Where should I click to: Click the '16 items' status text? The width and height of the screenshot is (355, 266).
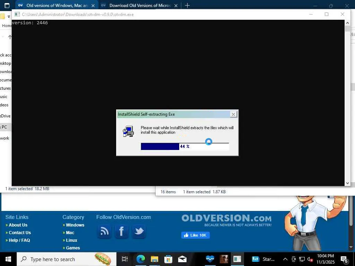168,192
